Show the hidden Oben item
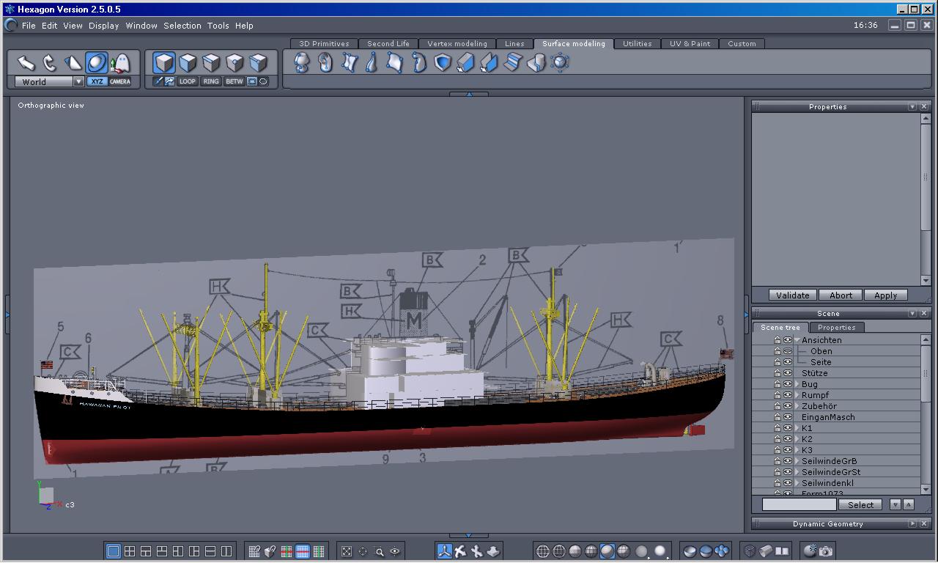 coord(788,351)
